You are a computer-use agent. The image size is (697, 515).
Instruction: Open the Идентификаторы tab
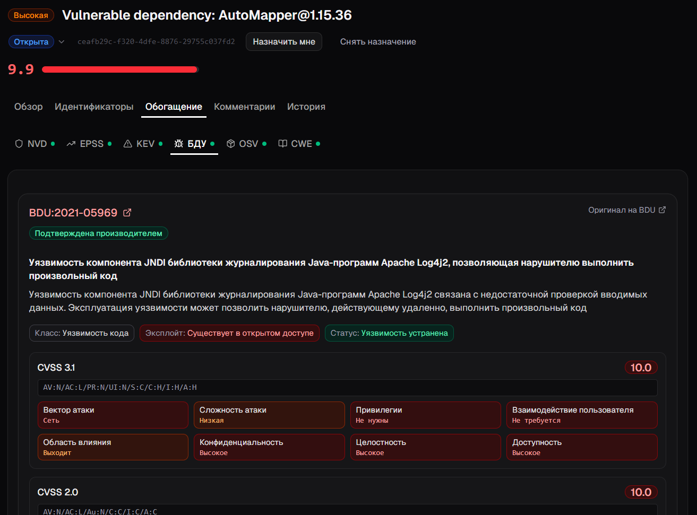[x=94, y=107]
